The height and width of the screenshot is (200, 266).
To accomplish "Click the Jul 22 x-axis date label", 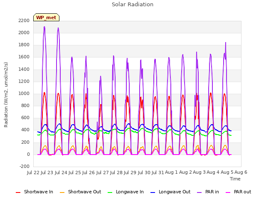I will (33, 172).
